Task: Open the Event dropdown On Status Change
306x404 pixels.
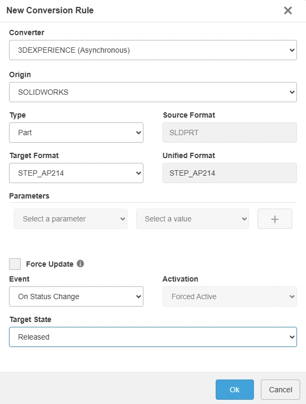Action: (x=76, y=296)
